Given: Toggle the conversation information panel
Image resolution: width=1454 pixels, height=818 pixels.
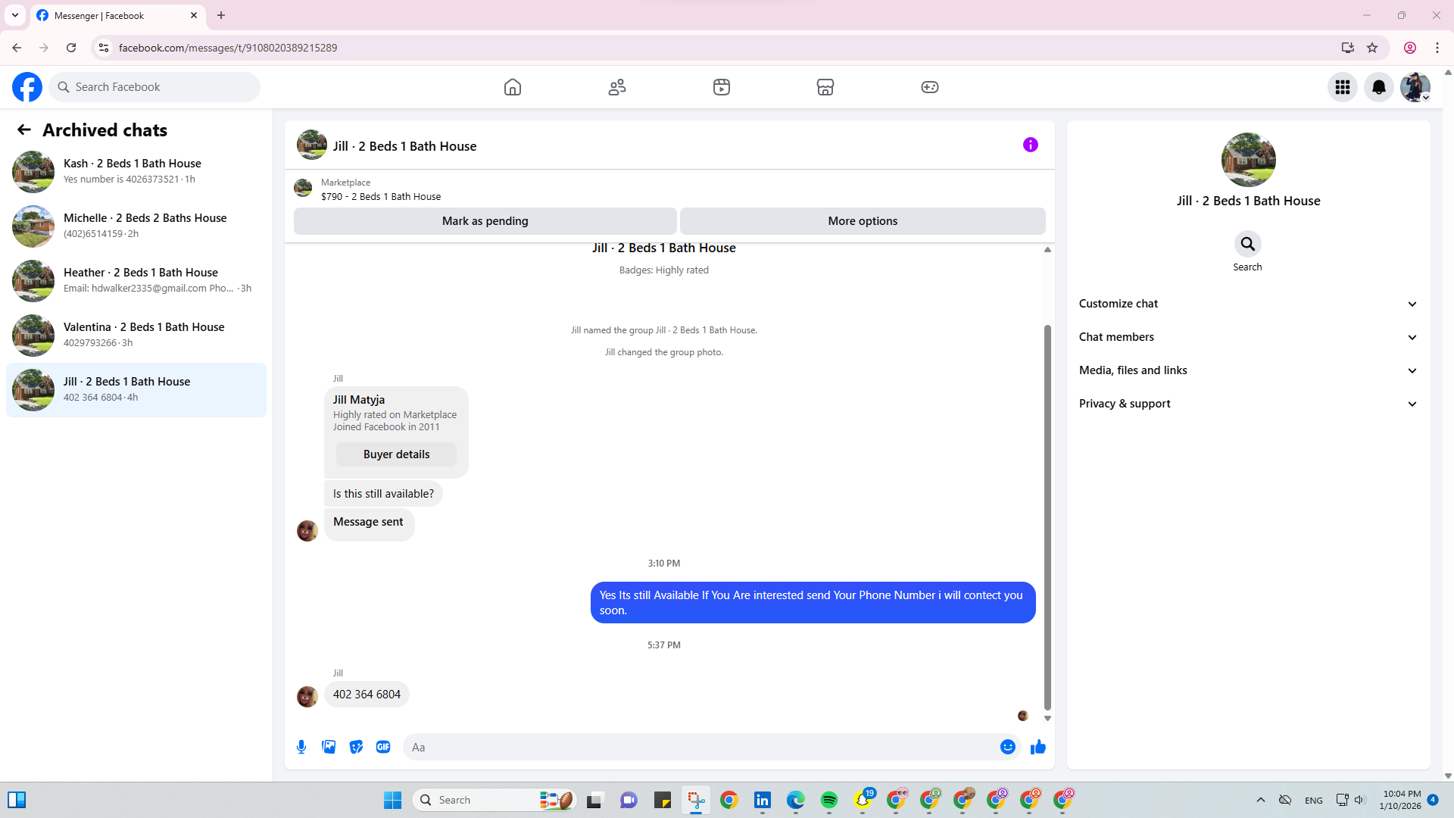Looking at the screenshot, I should click(x=1030, y=145).
